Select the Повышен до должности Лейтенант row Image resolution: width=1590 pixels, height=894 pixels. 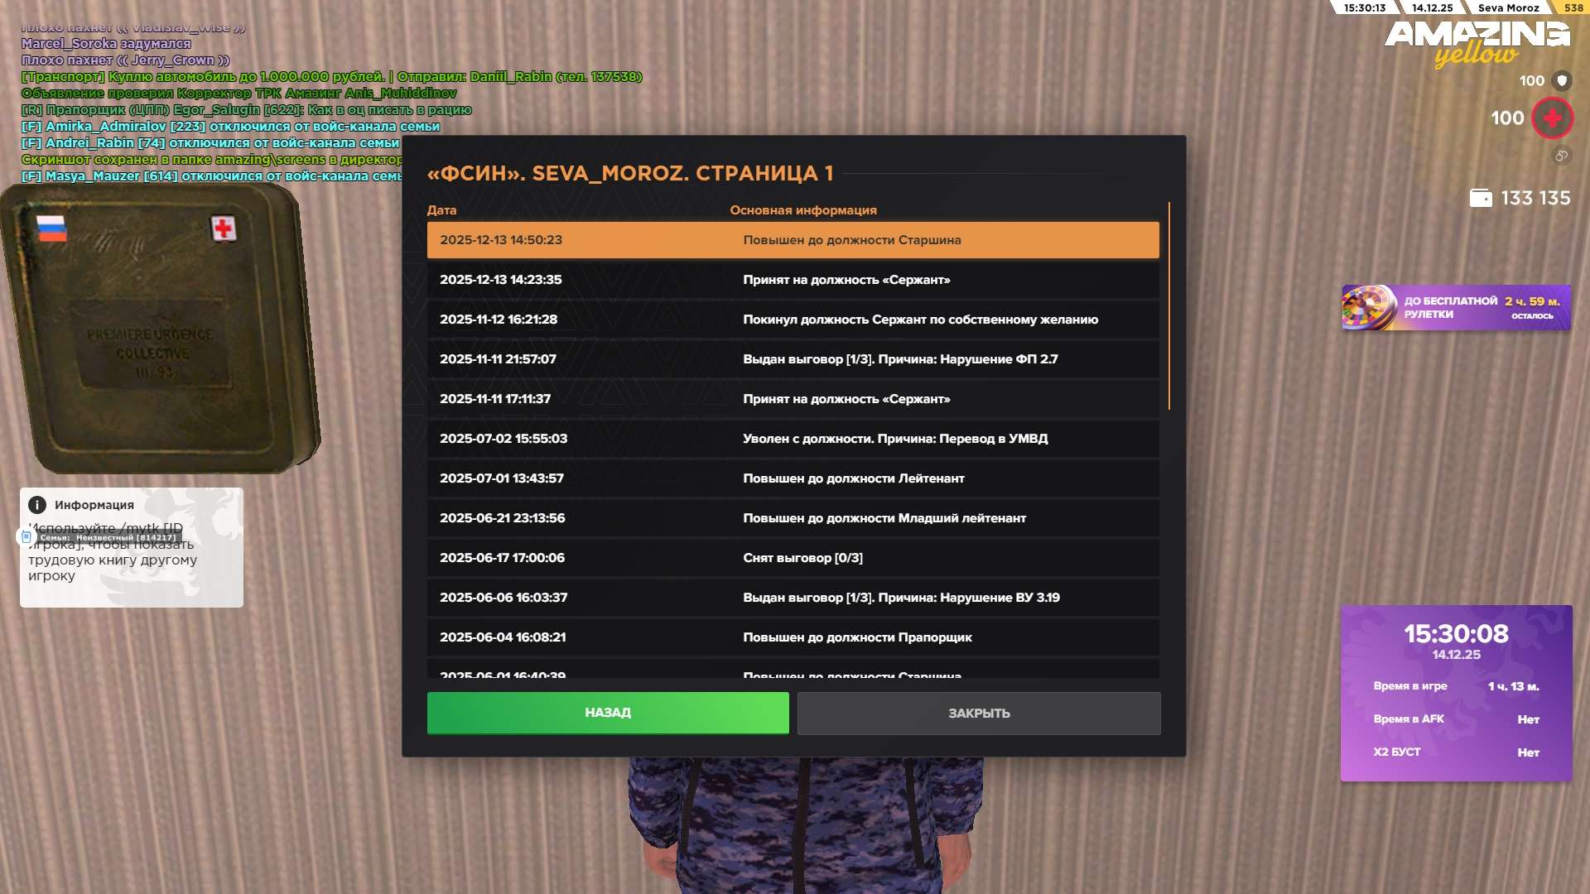tap(793, 478)
